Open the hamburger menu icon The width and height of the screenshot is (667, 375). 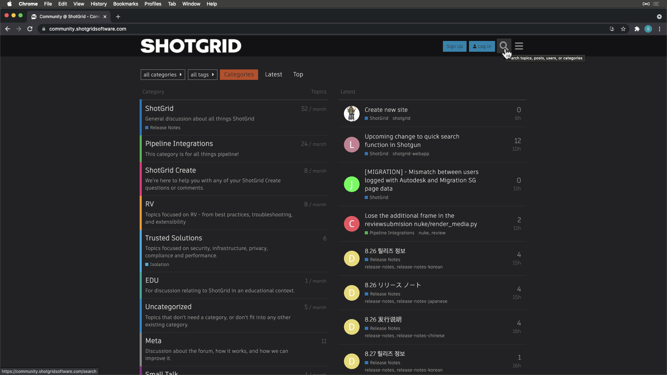(x=519, y=46)
